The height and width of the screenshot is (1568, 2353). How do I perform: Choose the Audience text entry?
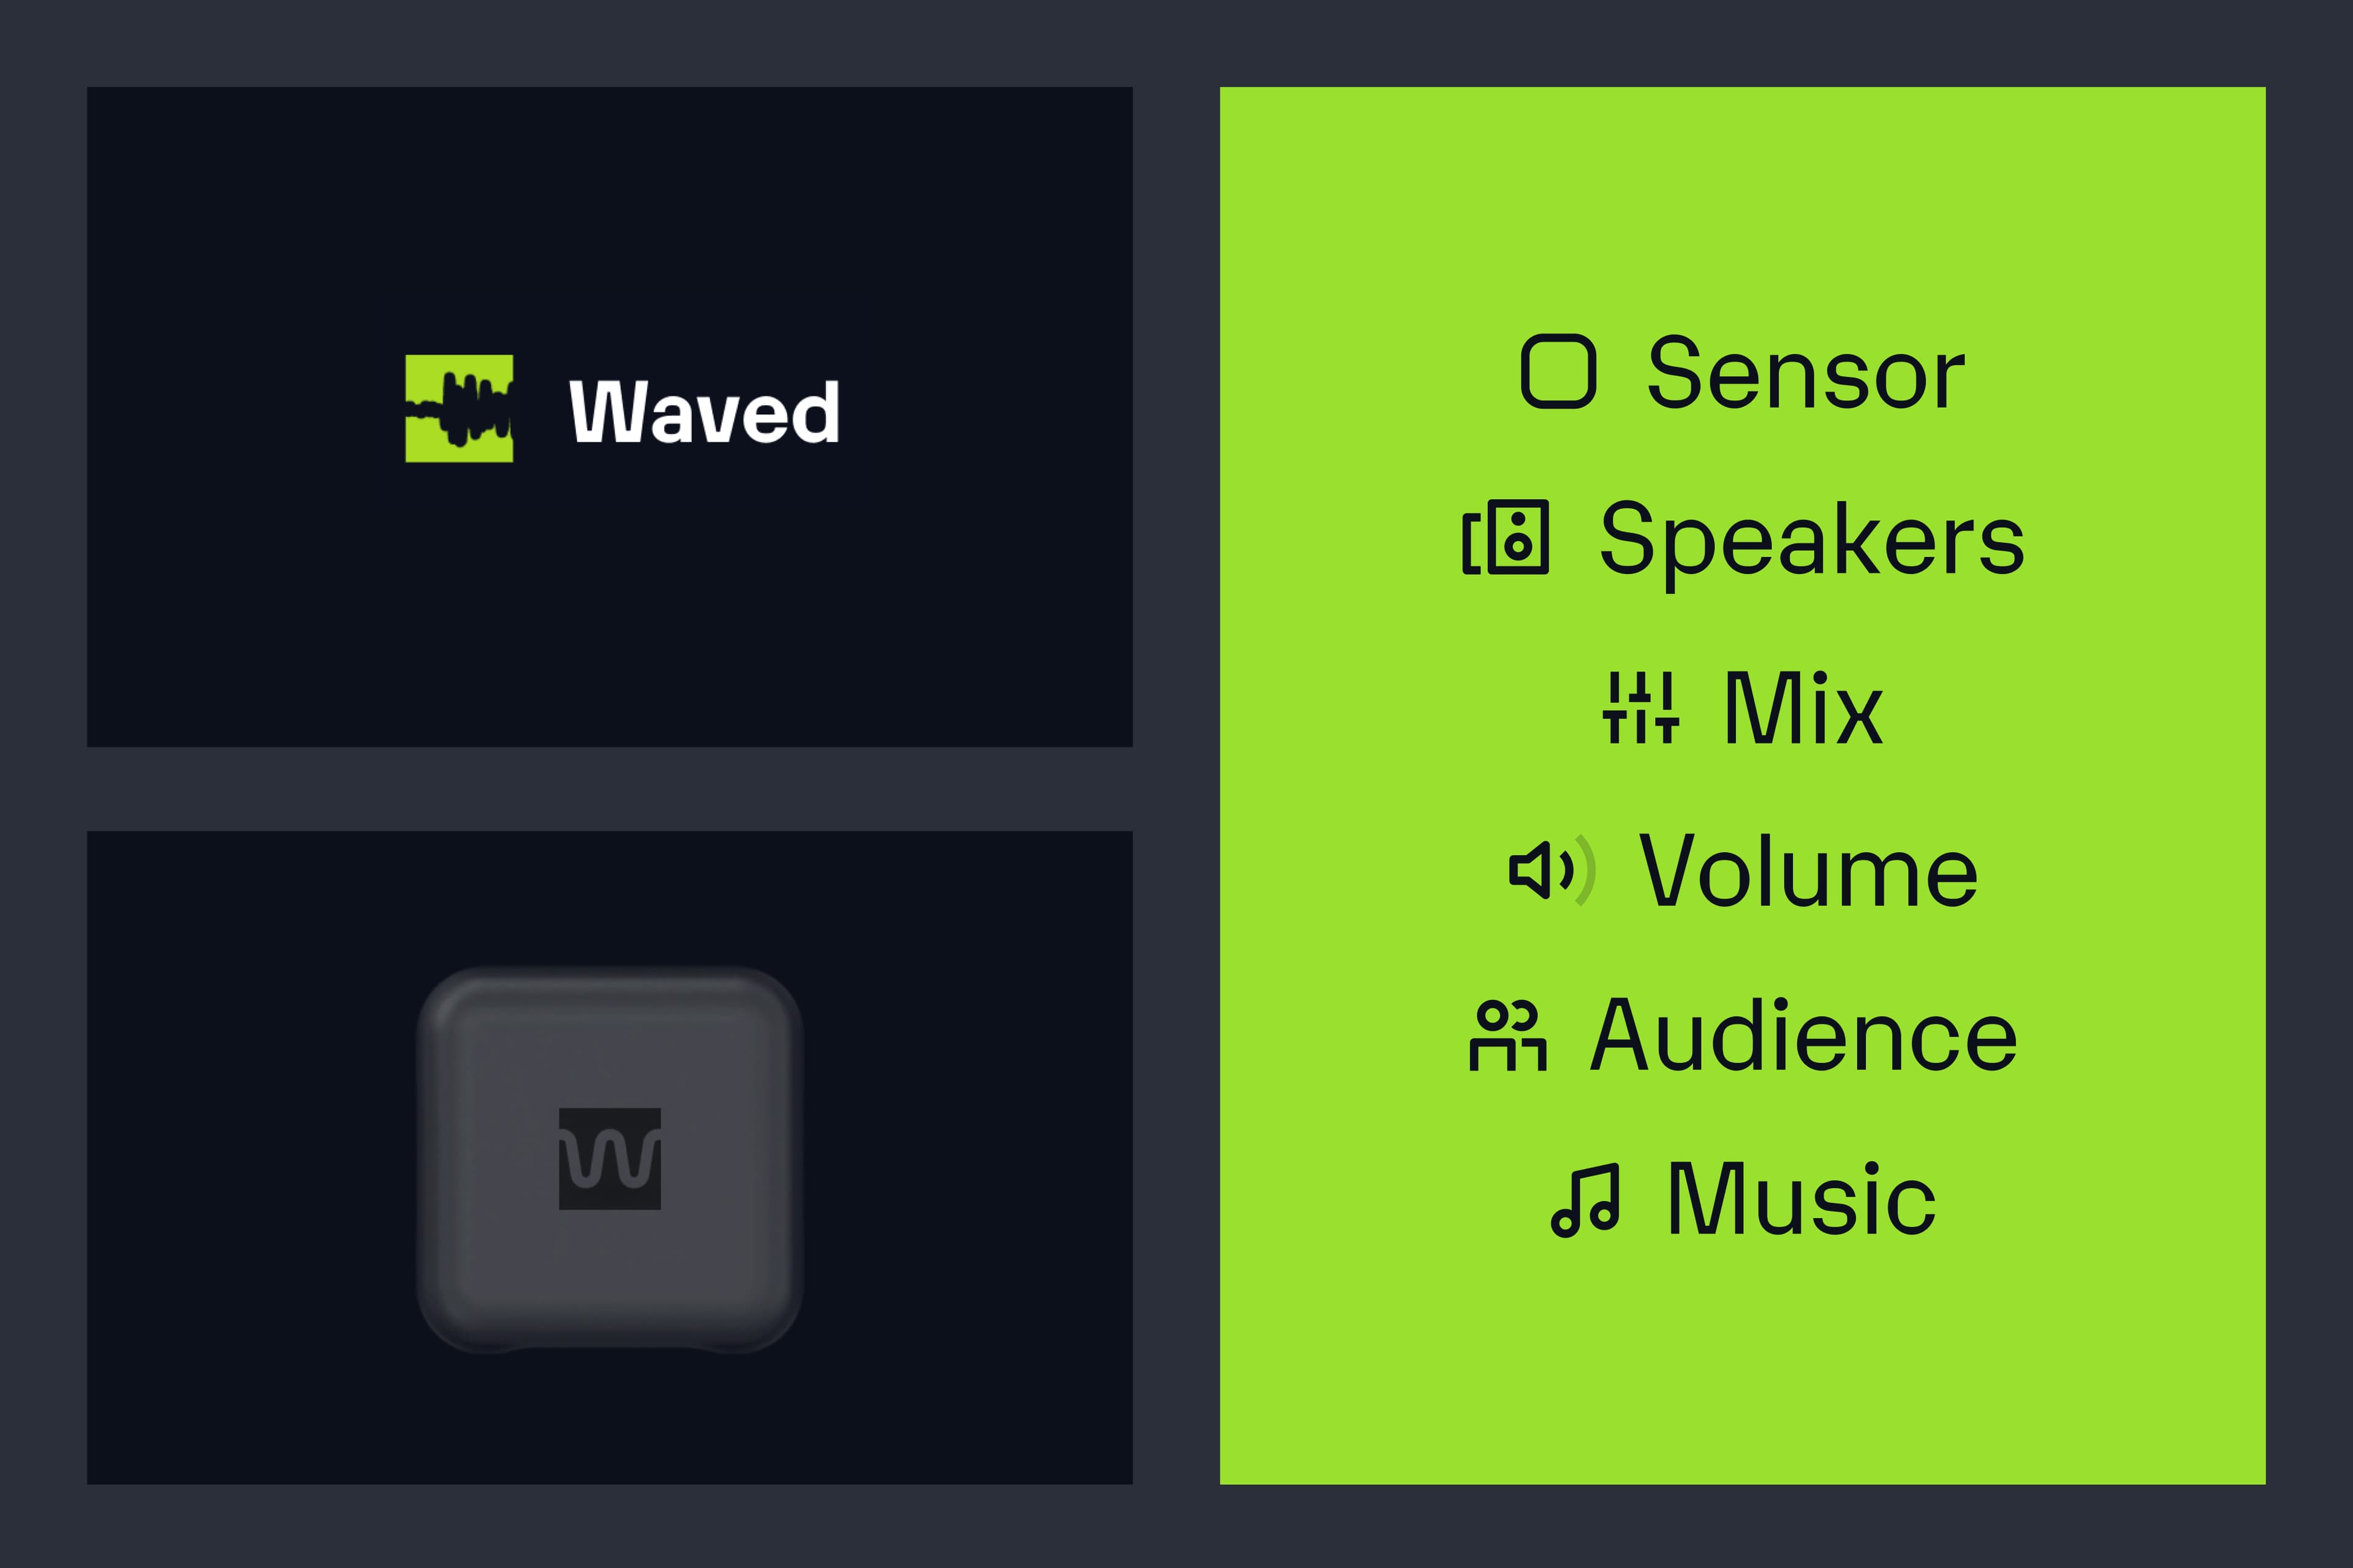point(1804,1035)
